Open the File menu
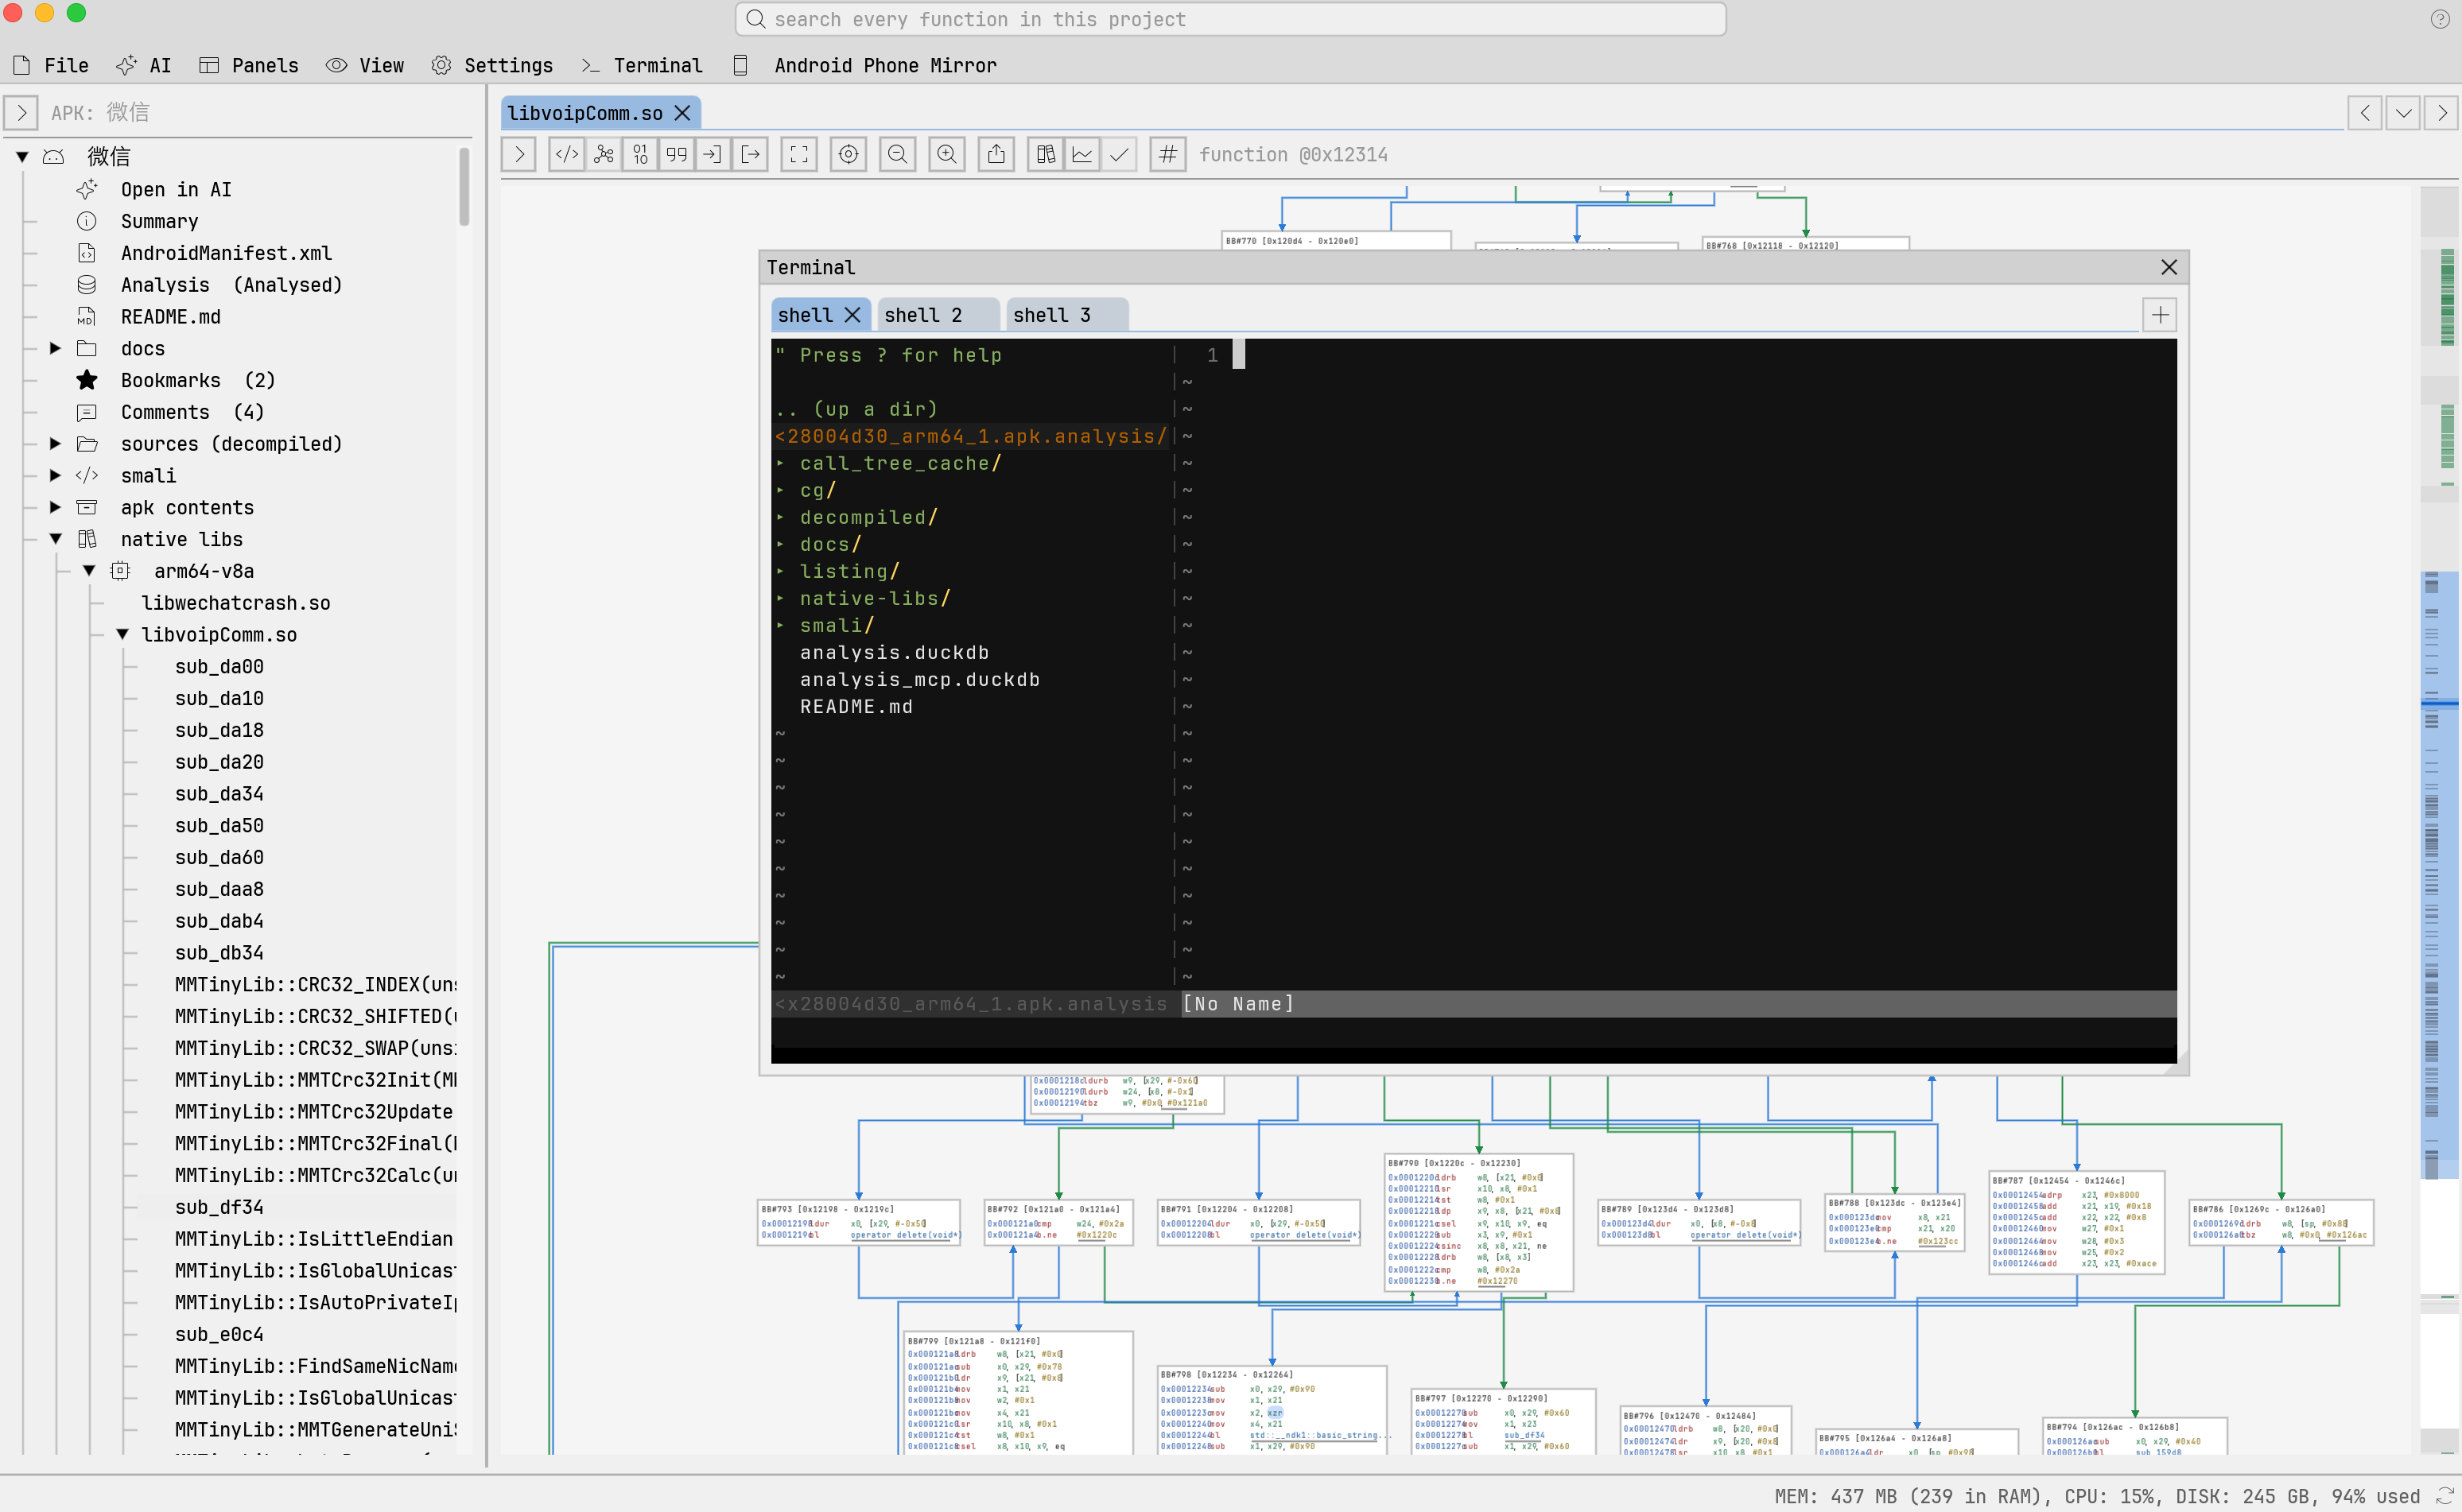Viewport: 2462px width, 1512px height. pos(51,65)
